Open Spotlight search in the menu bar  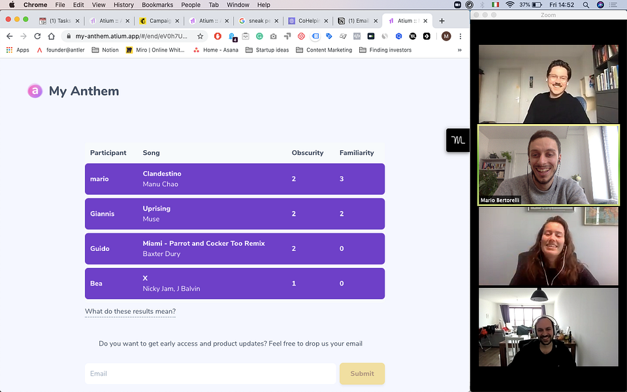(x=586, y=5)
